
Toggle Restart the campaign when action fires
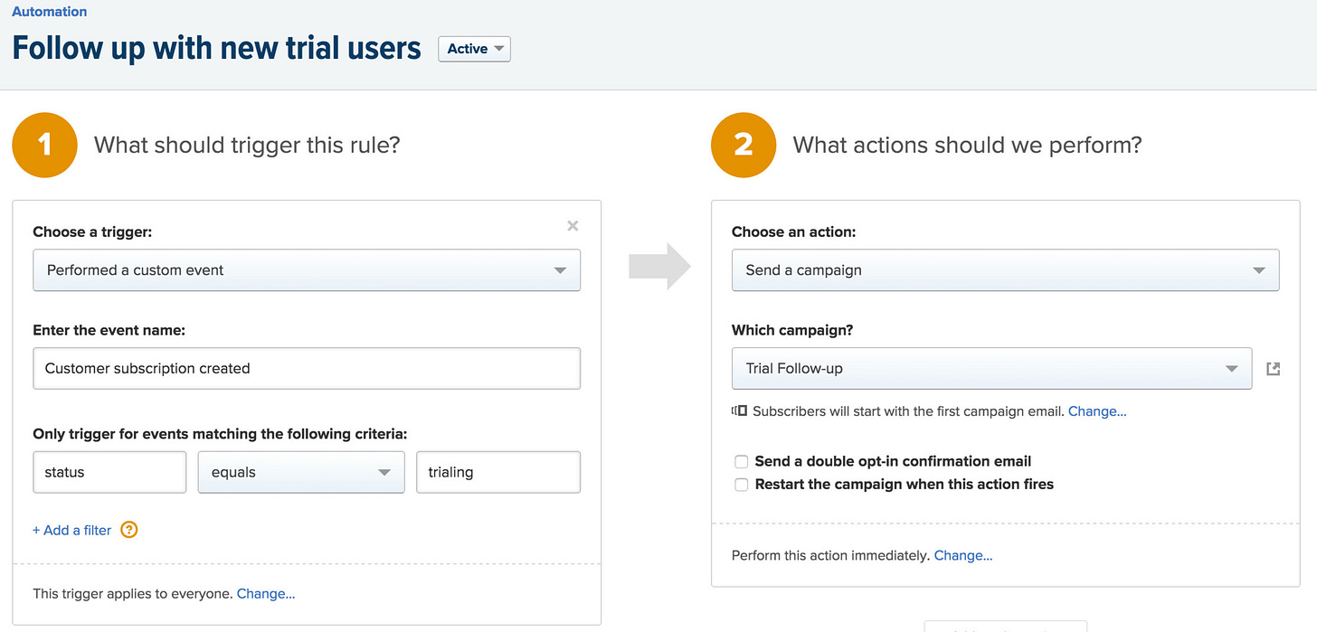[742, 485]
